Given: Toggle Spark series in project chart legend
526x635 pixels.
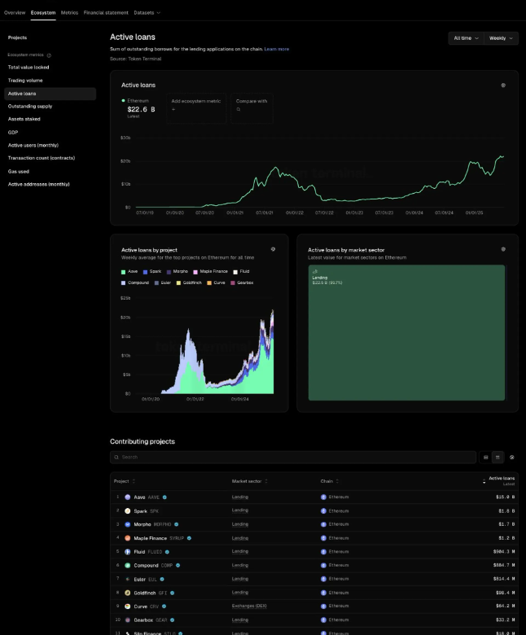Looking at the screenshot, I should (x=152, y=272).
